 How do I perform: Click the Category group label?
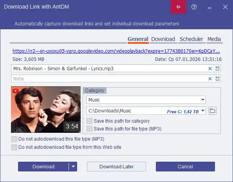[94, 90]
